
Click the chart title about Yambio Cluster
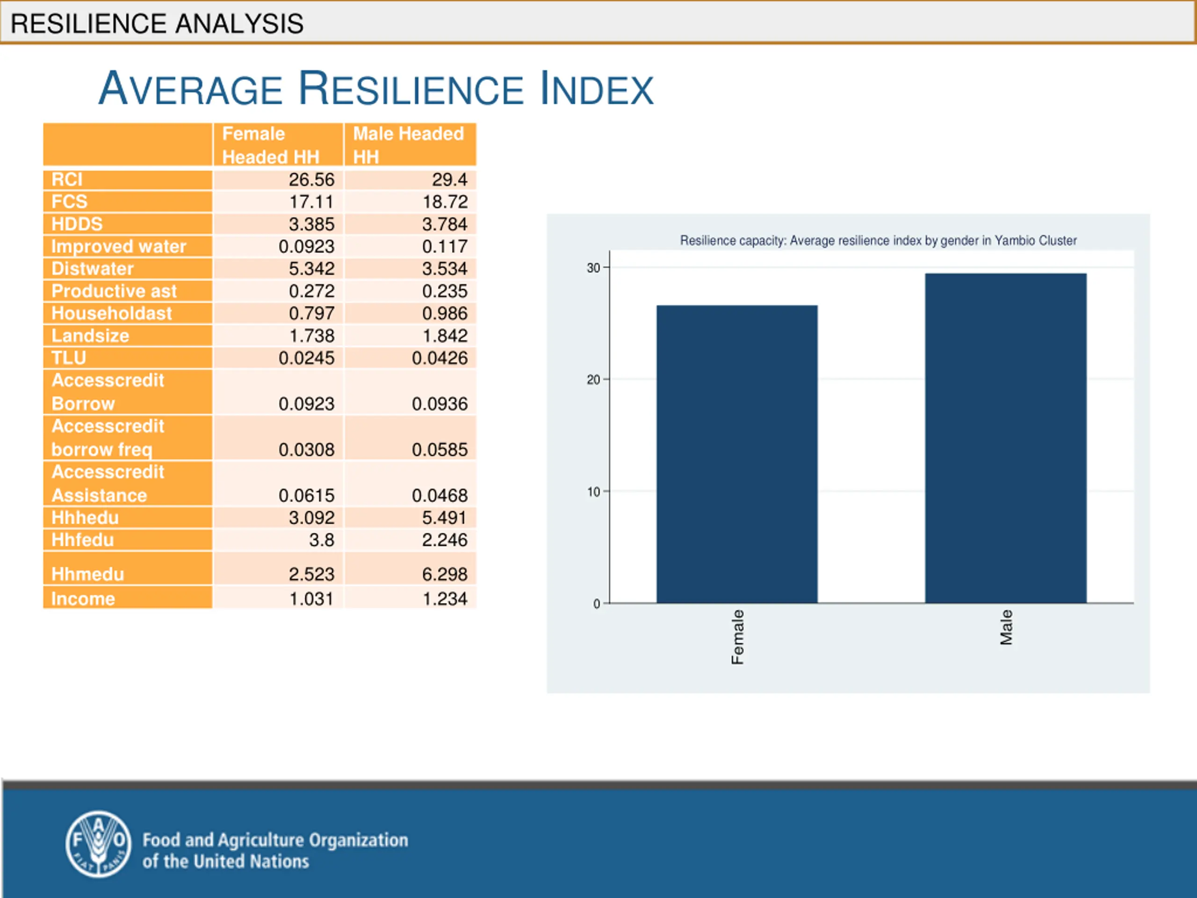click(878, 240)
